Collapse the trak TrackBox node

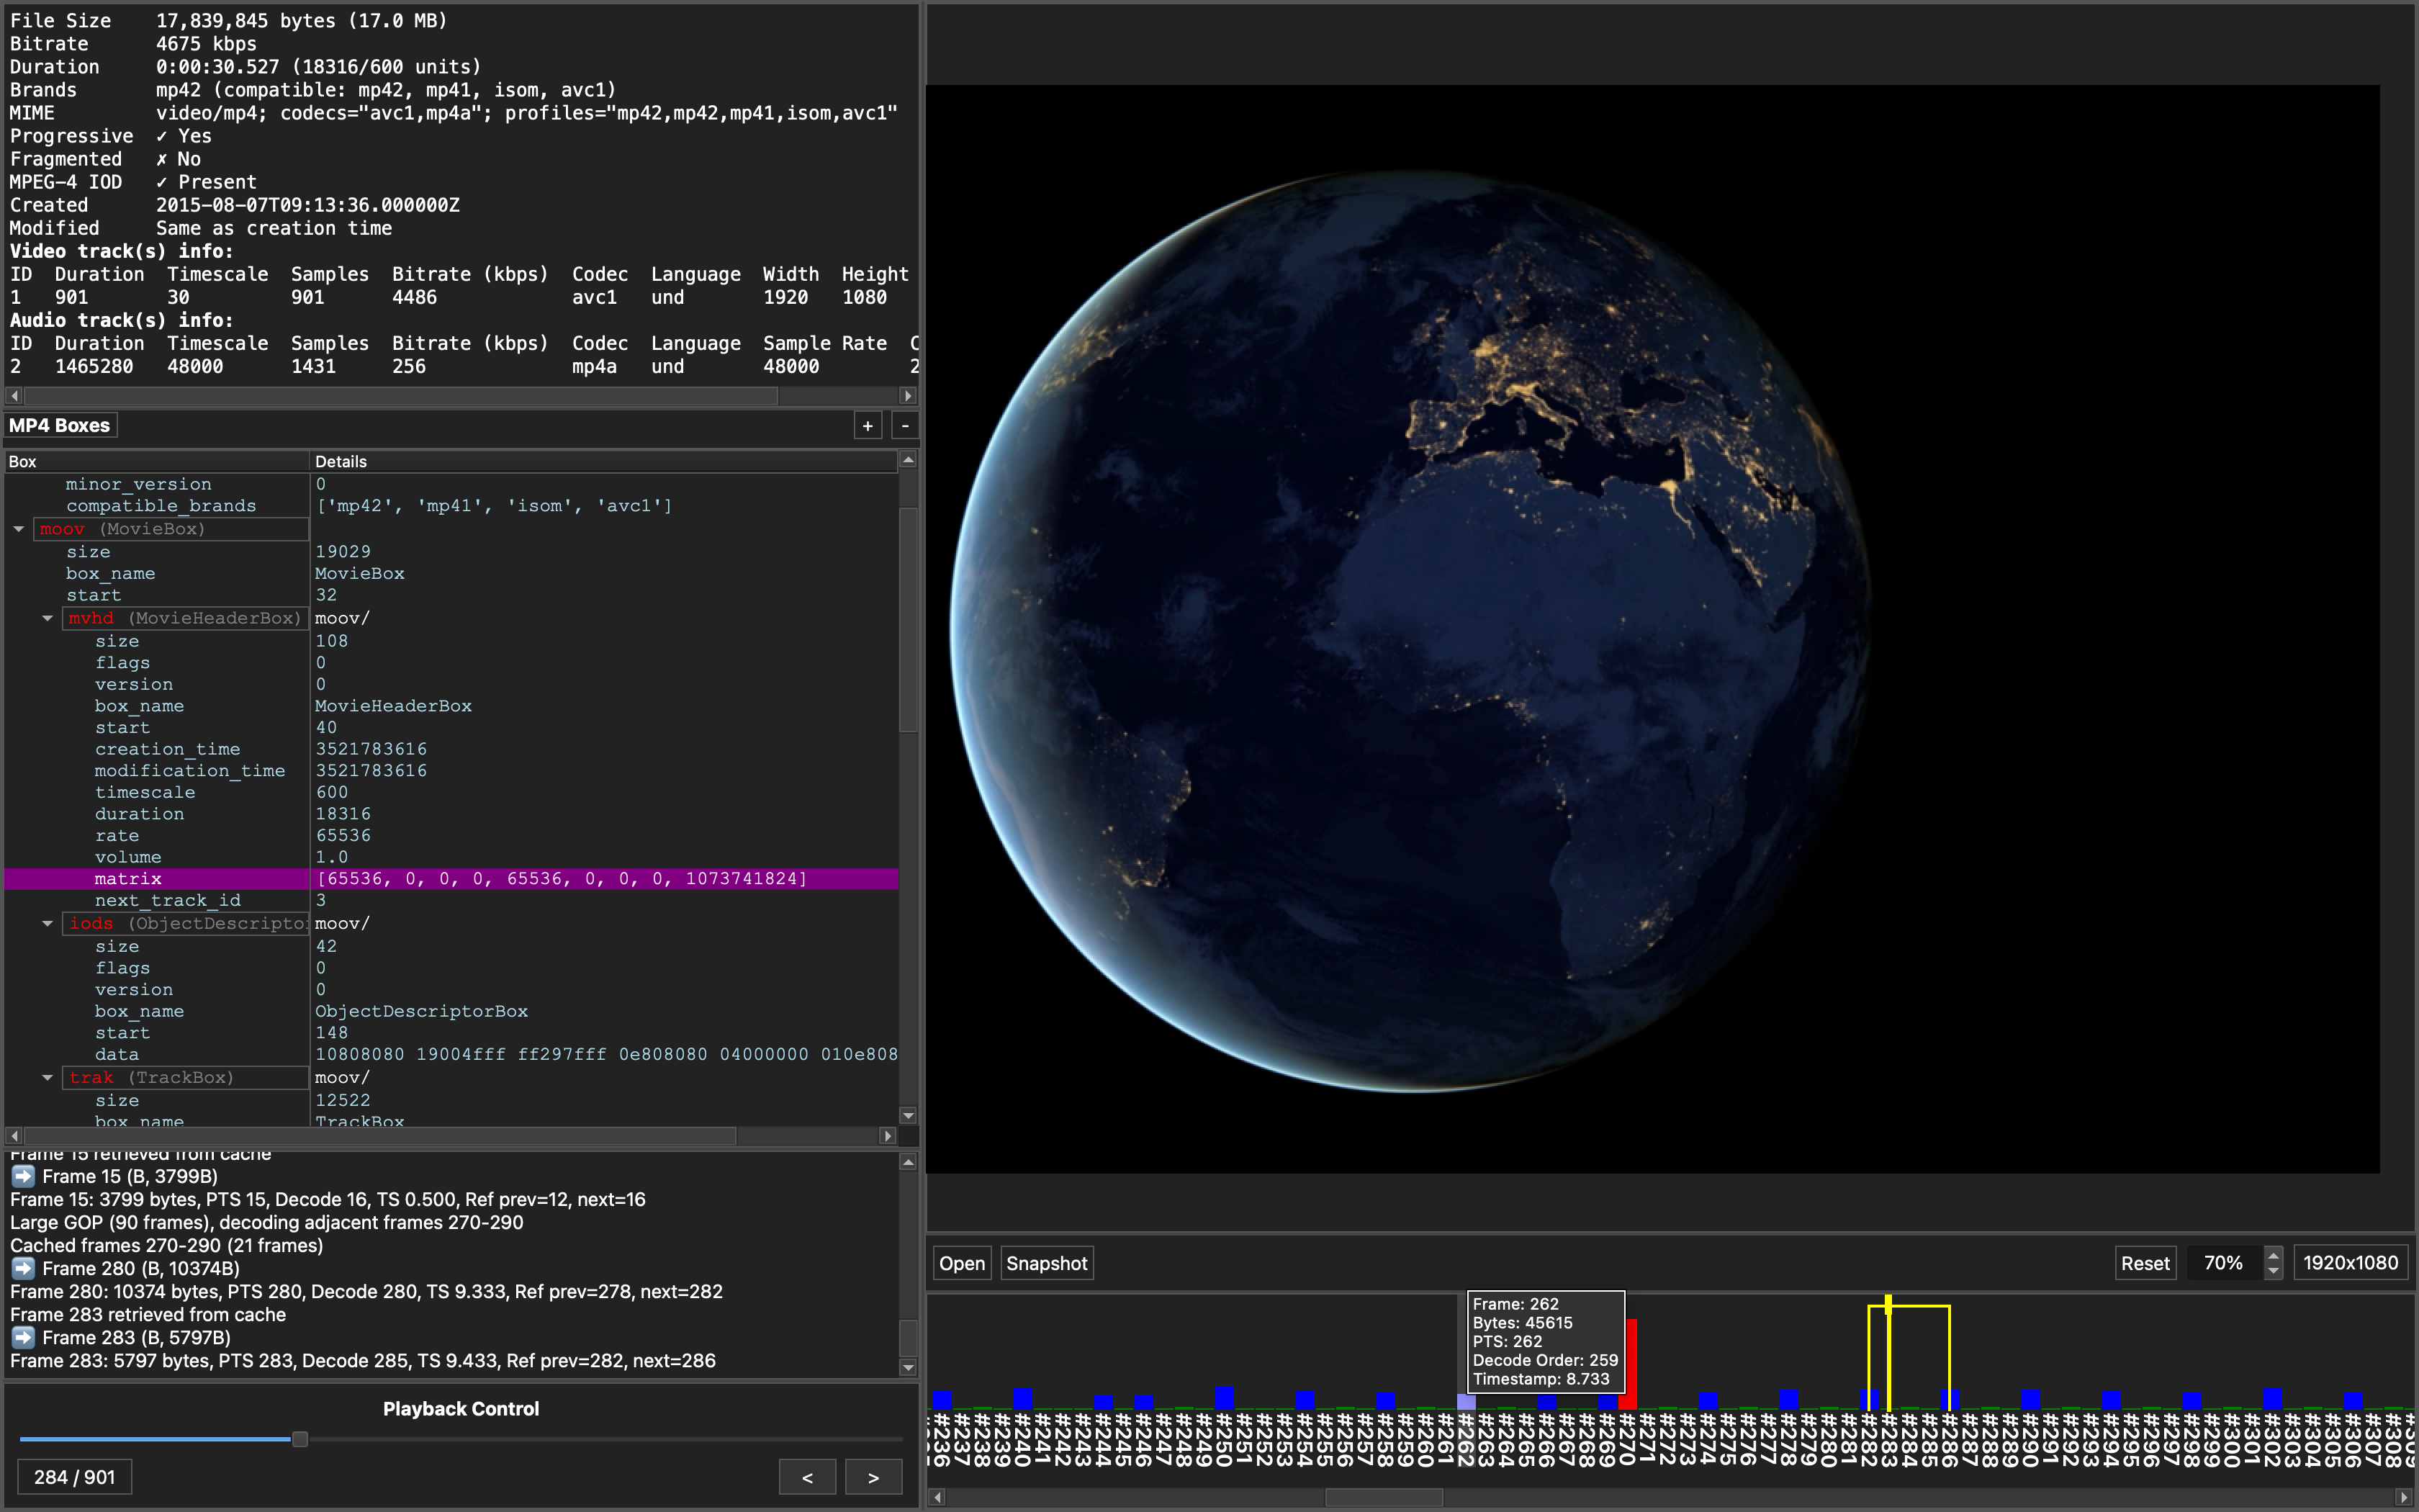coord(47,1077)
